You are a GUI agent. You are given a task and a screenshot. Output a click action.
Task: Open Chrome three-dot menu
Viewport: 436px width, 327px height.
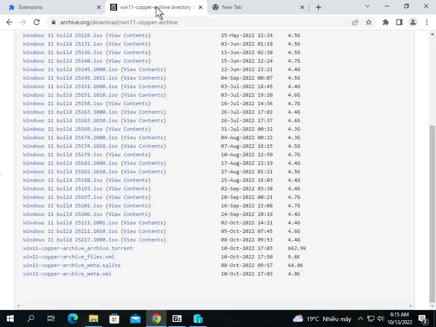pos(427,22)
